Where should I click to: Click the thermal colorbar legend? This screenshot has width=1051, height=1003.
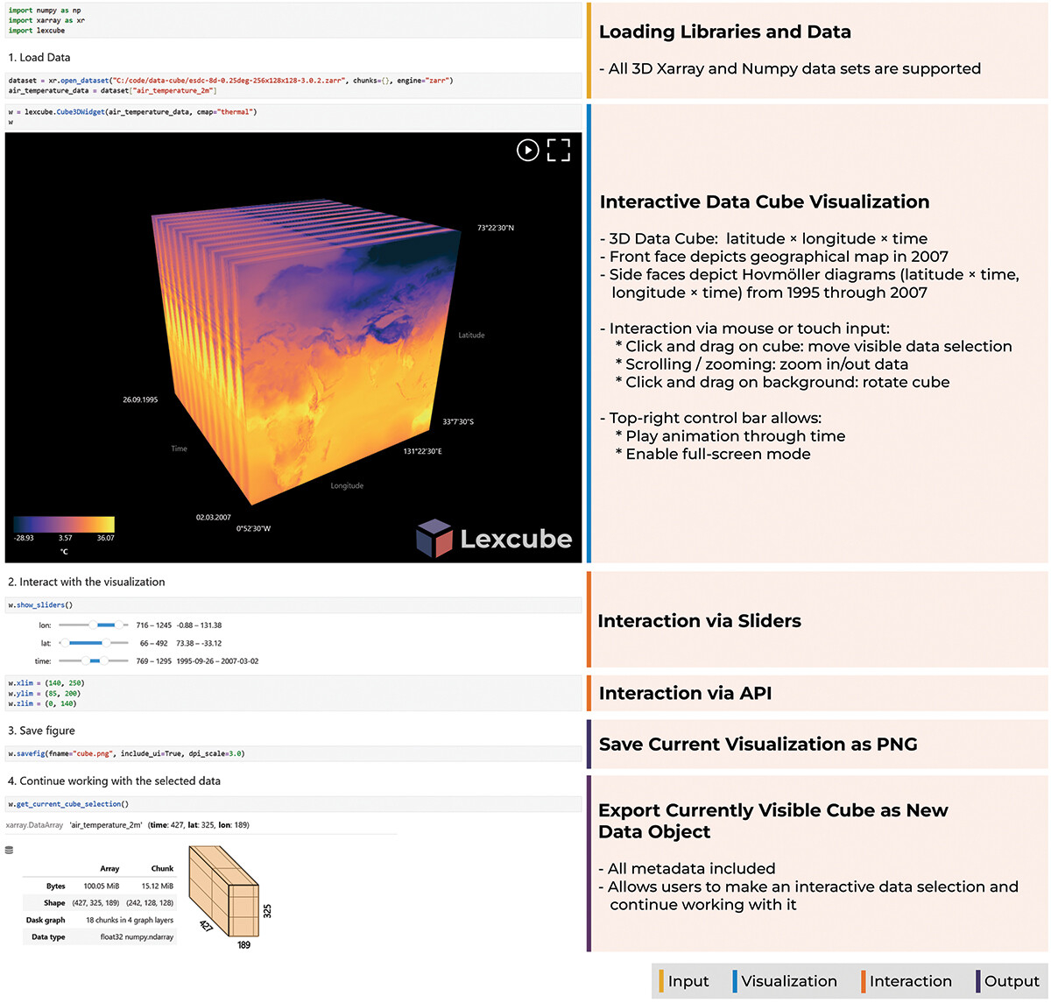(x=64, y=524)
